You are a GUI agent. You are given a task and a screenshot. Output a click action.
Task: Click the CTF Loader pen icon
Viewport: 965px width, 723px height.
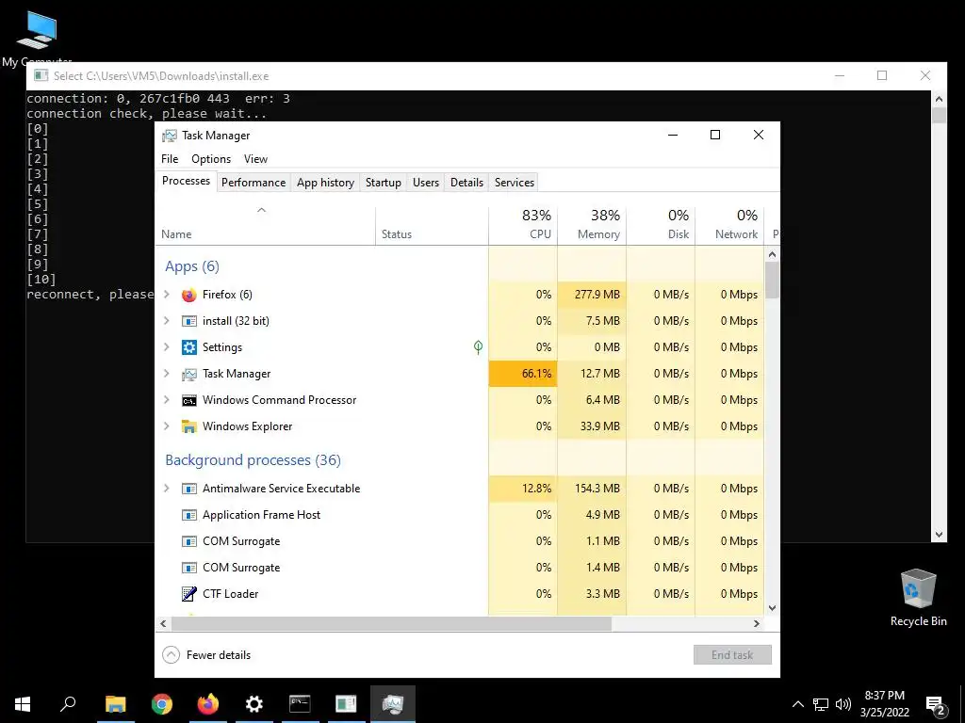tap(188, 594)
